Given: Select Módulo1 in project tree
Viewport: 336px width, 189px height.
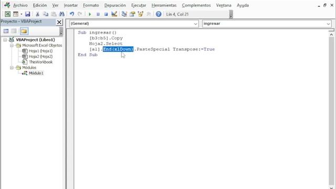Looking at the screenshot, I should (x=36, y=73).
